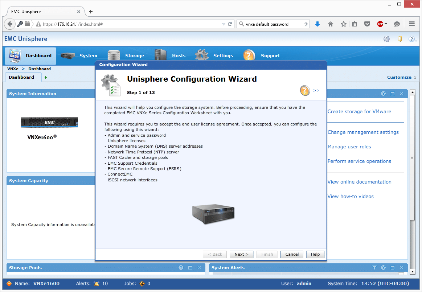Image resolution: width=422 pixels, height=292 pixels.
Task: Click the browser back button
Action: (10, 24)
